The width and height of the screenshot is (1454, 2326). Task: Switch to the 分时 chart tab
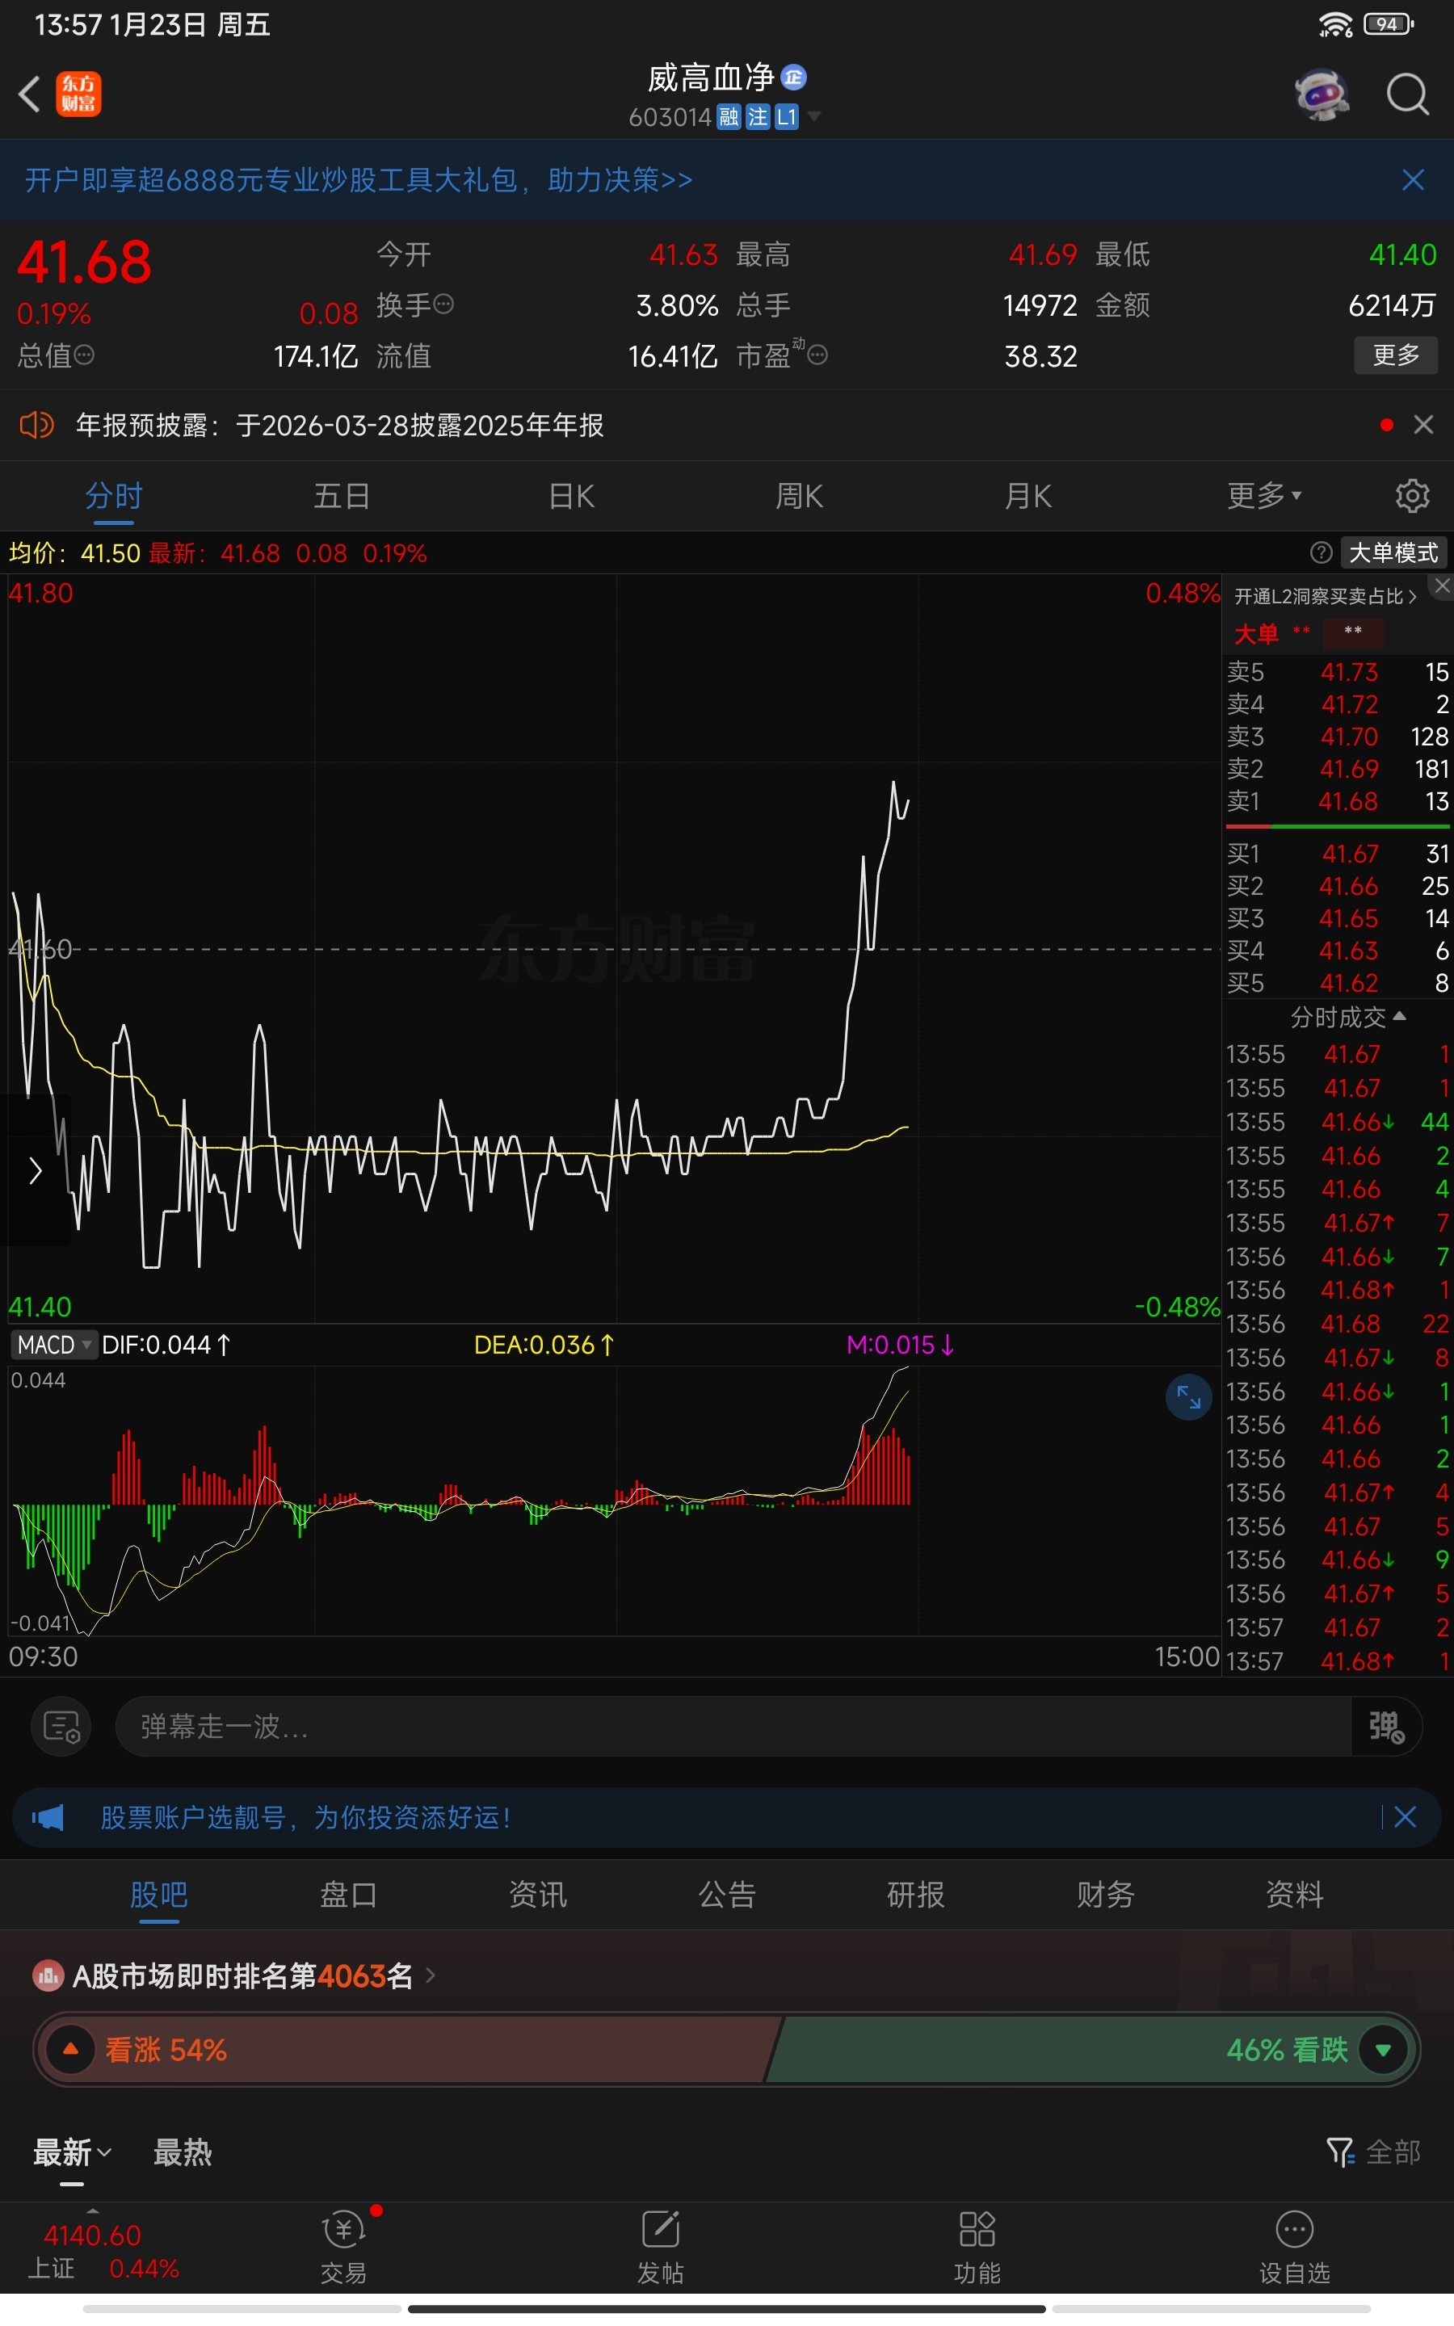(x=113, y=496)
